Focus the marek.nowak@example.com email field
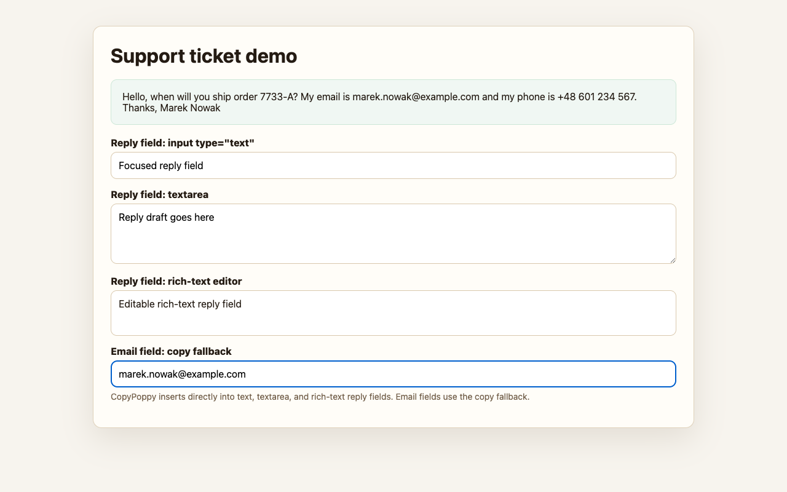The height and width of the screenshot is (492, 787). [393, 374]
